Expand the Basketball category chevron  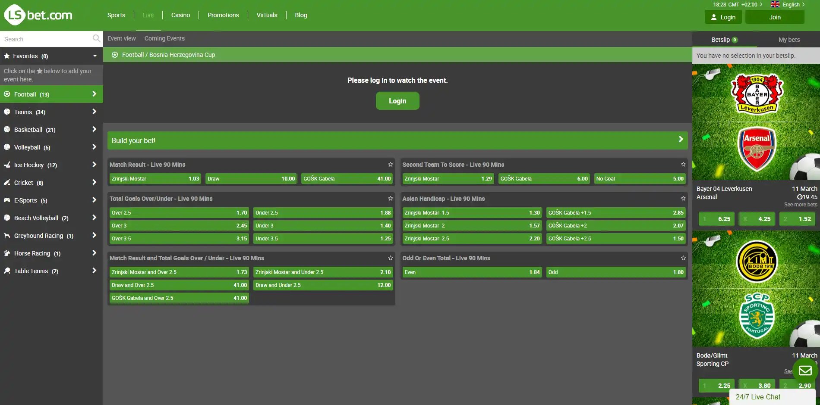[x=94, y=129]
